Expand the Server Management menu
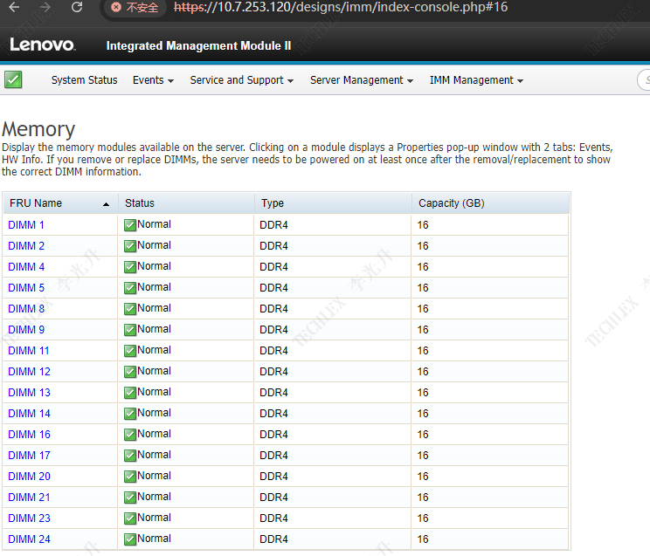Viewport: 650px width, 556px height. point(362,80)
